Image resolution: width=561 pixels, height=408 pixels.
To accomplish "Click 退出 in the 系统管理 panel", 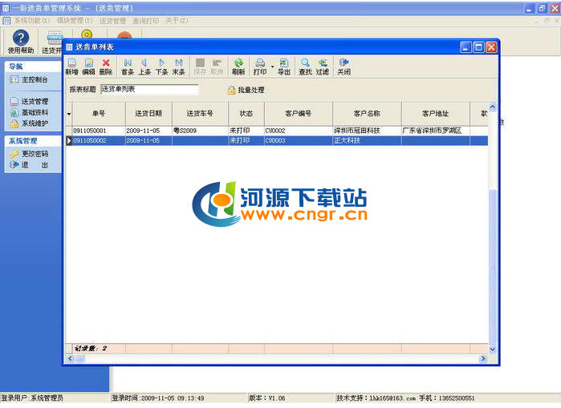I will (x=30, y=165).
